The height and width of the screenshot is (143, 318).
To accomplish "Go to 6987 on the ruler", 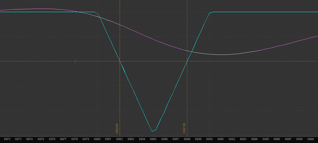I will point(176,139).
